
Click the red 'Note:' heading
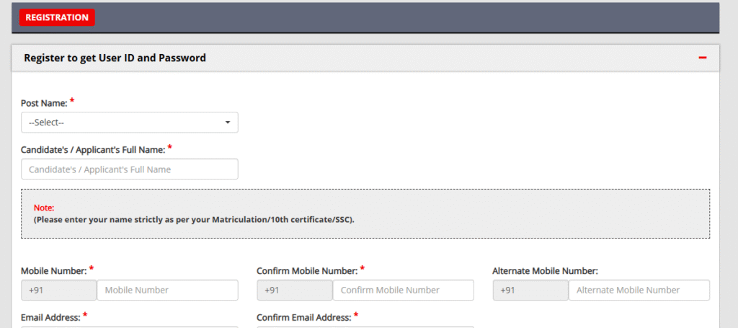pos(44,208)
